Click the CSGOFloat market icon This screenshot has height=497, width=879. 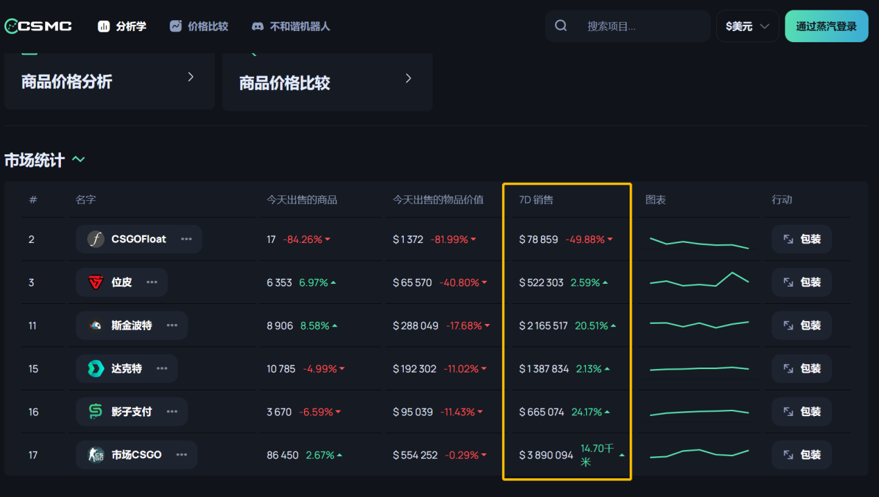coord(96,239)
